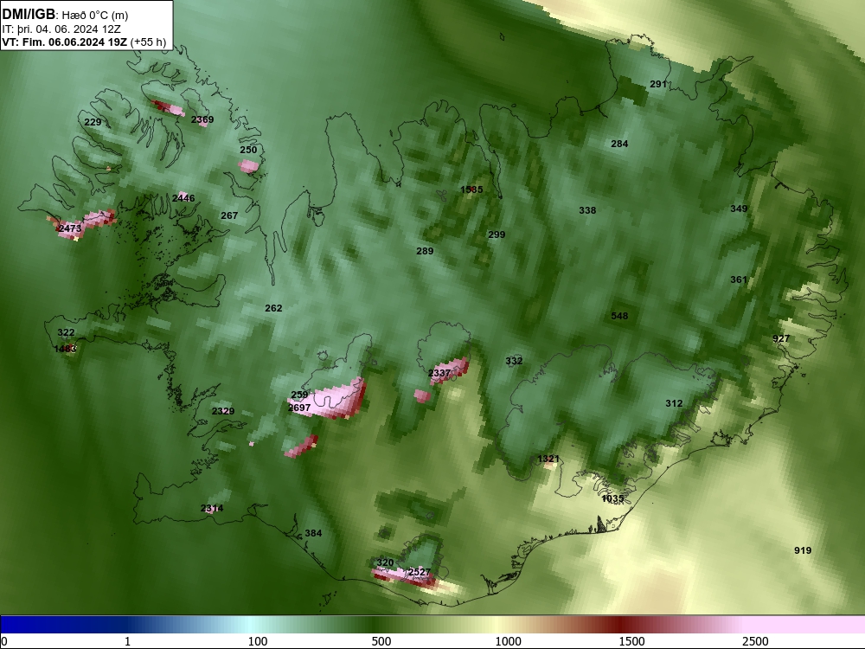Screen dimensions: 865x649
Task: Click the map value '1035'
Action: (x=612, y=498)
